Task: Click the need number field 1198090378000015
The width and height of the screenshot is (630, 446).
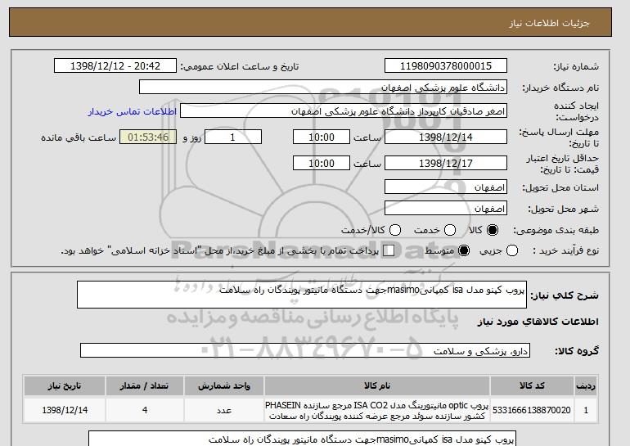Action: click(446, 66)
